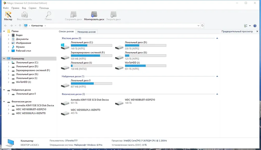Collapse the Физические диски group chevron
Viewport: 261px width, 150px height.
(217, 94)
